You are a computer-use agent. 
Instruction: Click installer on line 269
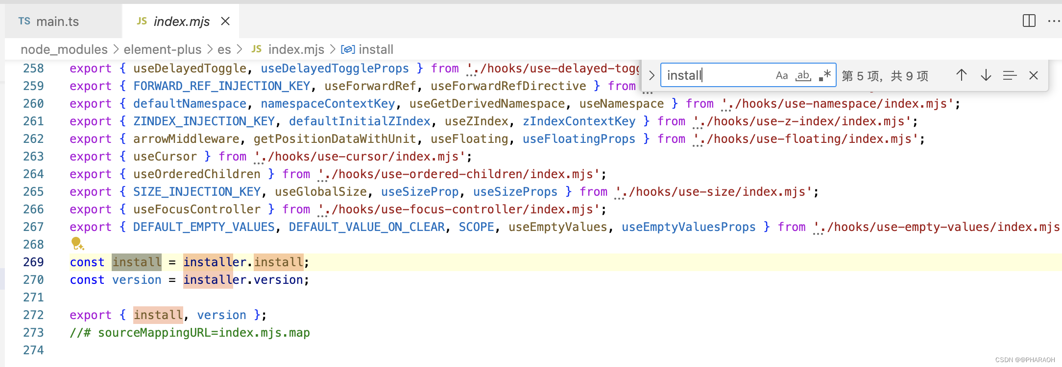tap(215, 262)
